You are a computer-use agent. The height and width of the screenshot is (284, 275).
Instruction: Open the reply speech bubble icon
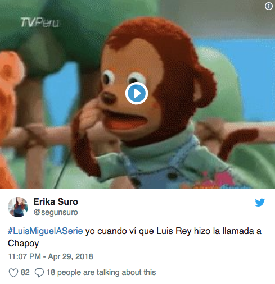39,273
